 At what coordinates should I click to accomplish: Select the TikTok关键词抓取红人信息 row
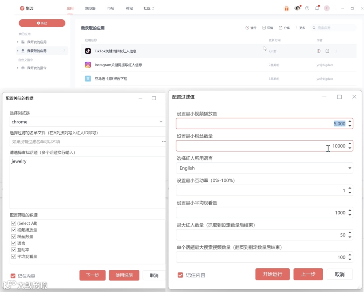pos(219,51)
